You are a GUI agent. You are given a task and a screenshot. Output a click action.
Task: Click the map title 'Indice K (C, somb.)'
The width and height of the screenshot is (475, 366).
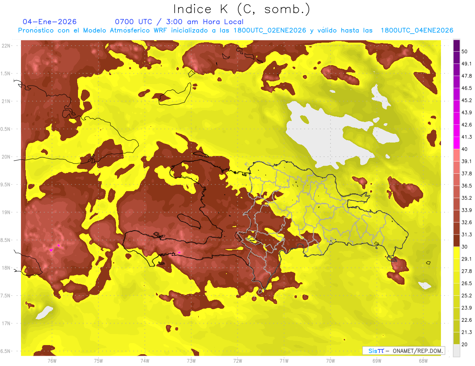point(241,9)
